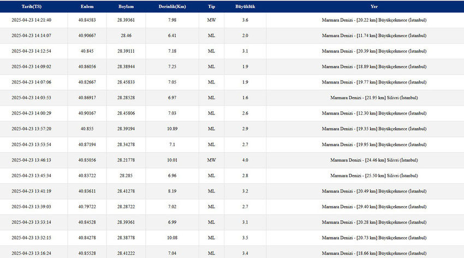Viewport: 464px width, 258px height.
Task: Click latitude value 40.87194
Action: tap(87, 145)
